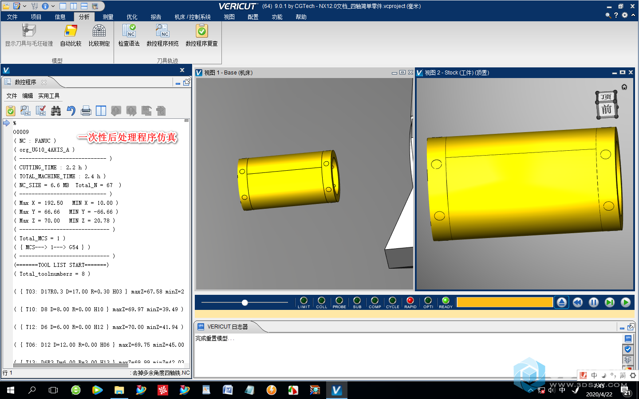639x399 pixels.
Task: Open the 项目 menu
Action: coord(36,17)
